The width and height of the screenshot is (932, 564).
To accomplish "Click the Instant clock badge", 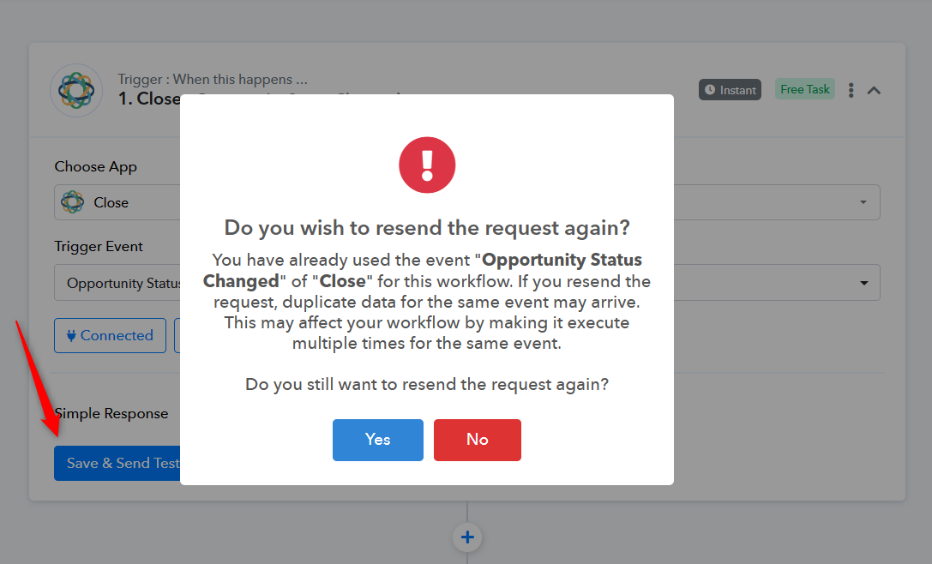I will click(730, 90).
